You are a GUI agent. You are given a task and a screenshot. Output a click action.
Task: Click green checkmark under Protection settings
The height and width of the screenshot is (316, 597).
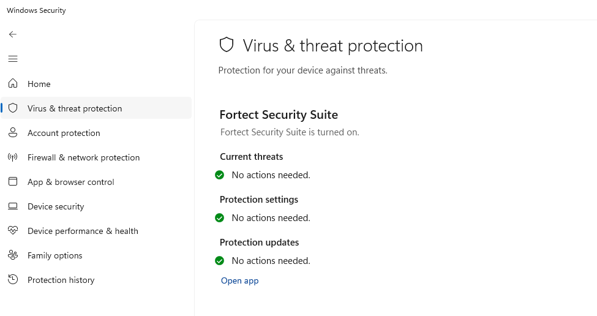[220, 218]
